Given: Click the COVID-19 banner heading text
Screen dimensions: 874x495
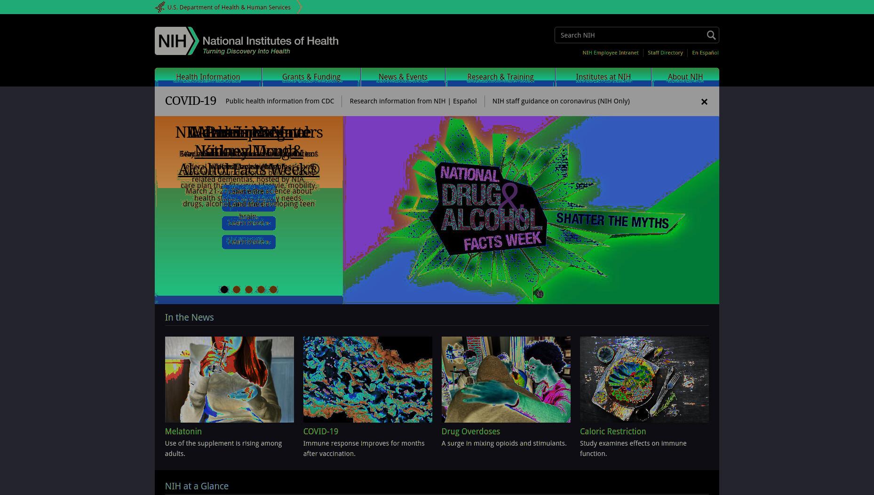Looking at the screenshot, I should (x=191, y=101).
